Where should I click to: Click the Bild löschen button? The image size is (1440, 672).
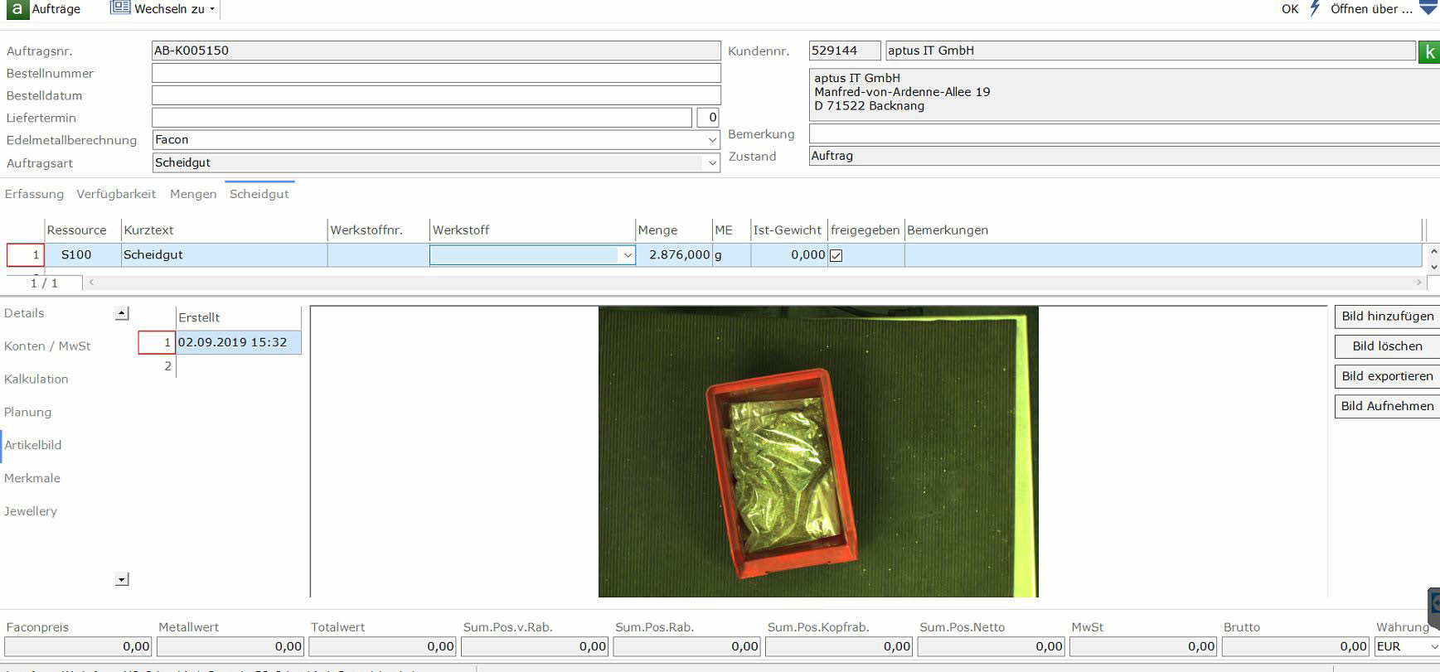pyautogui.click(x=1387, y=346)
